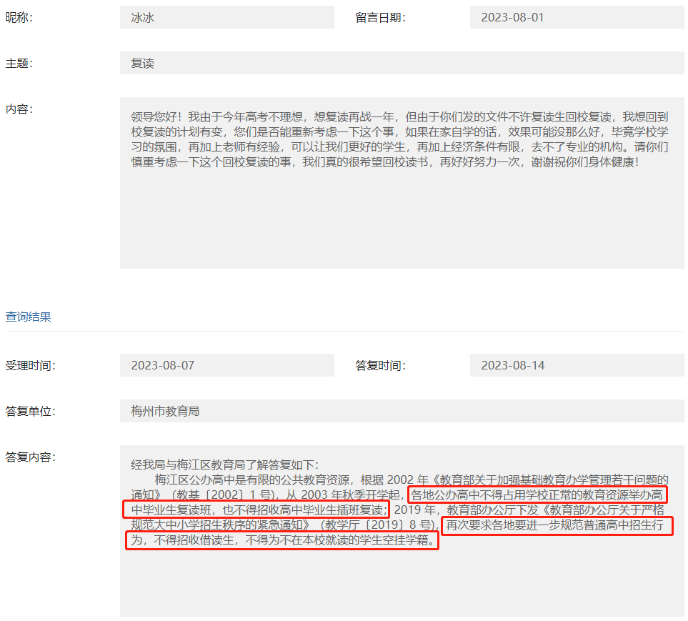Click the 答复内容 label
Screen dimensions: 688x621
(30, 457)
